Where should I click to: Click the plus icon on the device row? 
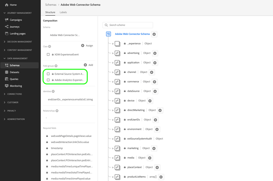tap(150, 101)
